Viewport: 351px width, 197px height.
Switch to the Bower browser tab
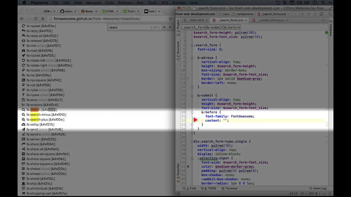[x=89, y=11]
